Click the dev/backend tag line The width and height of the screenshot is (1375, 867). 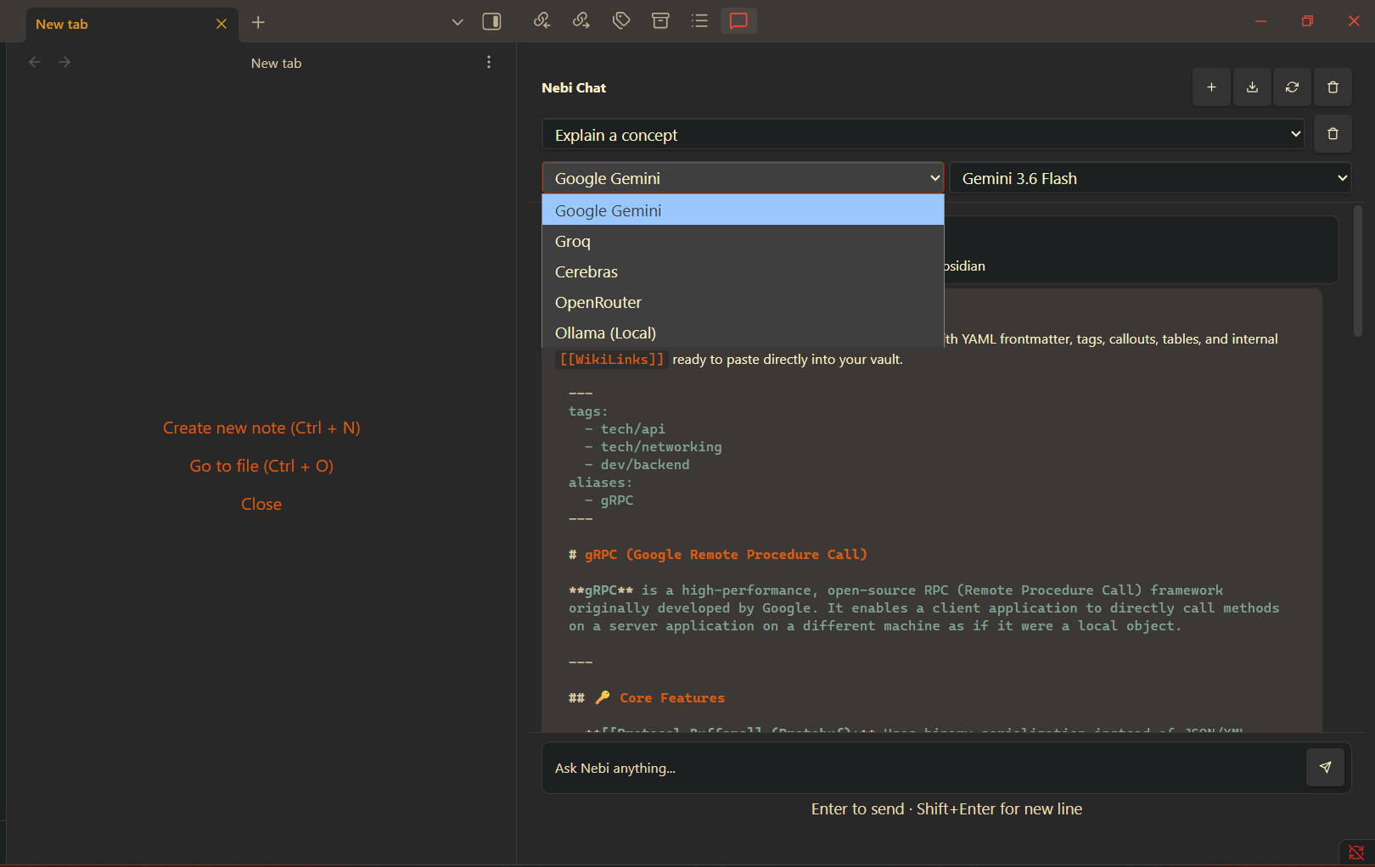click(x=645, y=464)
